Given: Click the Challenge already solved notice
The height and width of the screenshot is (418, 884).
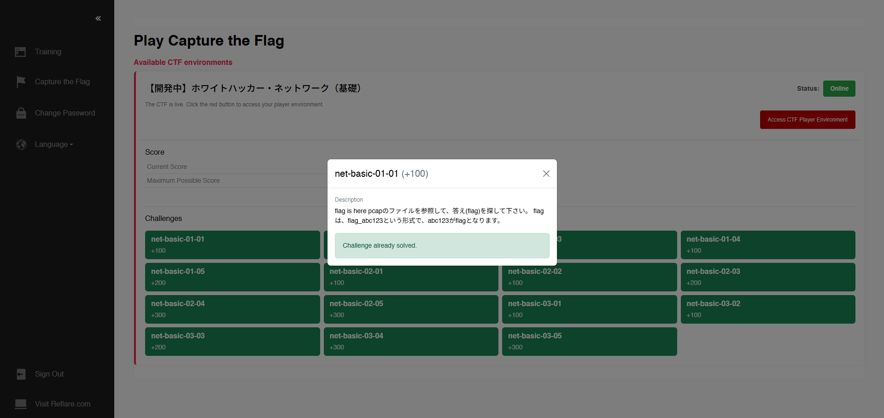Looking at the screenshot, I should tap(442, 245).
